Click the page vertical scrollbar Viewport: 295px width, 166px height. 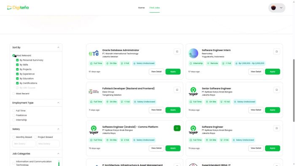tap(294, 91)
